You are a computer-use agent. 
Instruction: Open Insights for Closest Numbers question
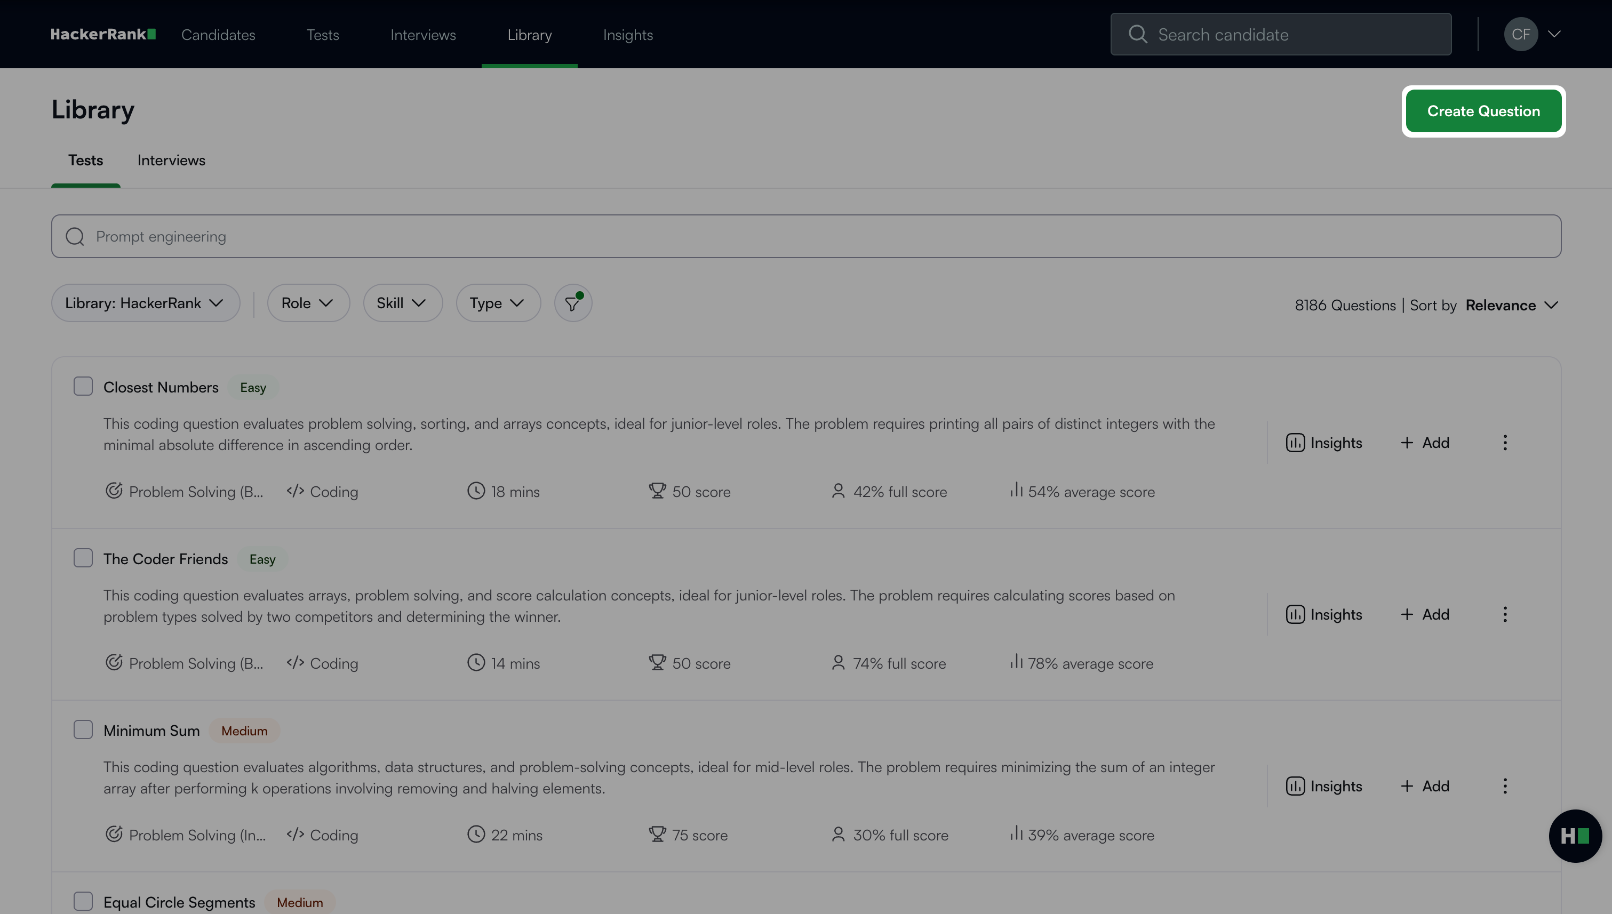(1324, 443)
